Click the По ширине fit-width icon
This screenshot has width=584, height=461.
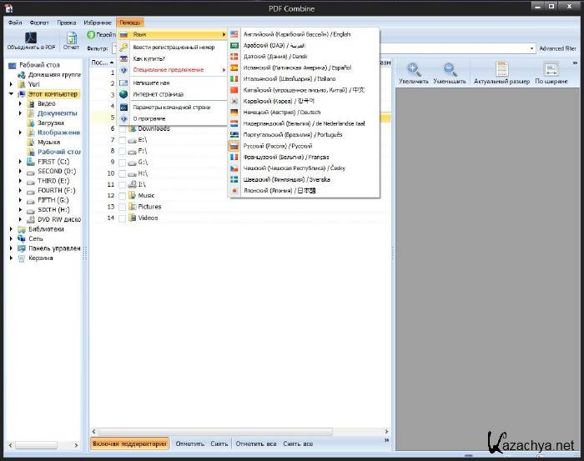(x=551, y=70)
